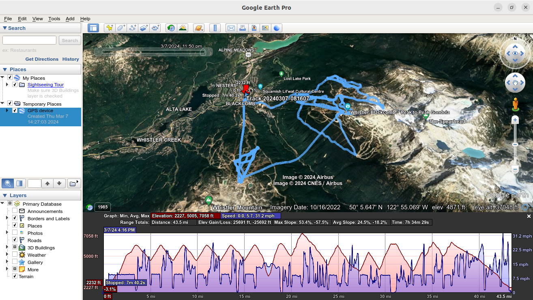The image size is (533, 300).
Task: Toggle the Terrain layer checkbox
Action: point(15,276)
